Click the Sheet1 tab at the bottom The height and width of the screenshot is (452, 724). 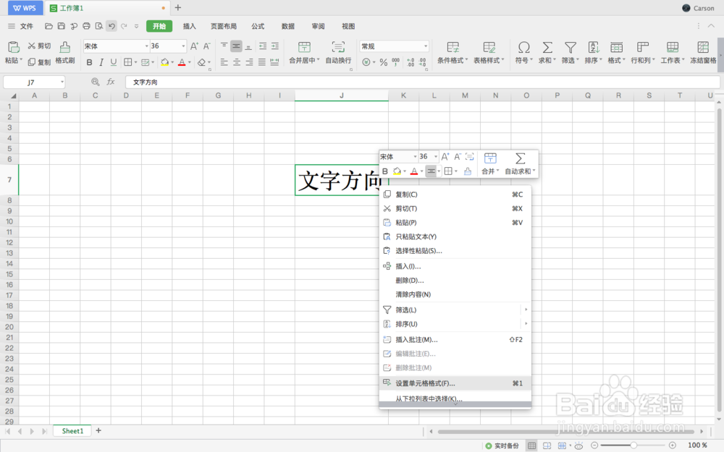tap(72, 430)
